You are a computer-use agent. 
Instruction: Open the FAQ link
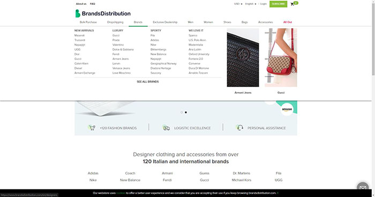click(x=93, y=4)
